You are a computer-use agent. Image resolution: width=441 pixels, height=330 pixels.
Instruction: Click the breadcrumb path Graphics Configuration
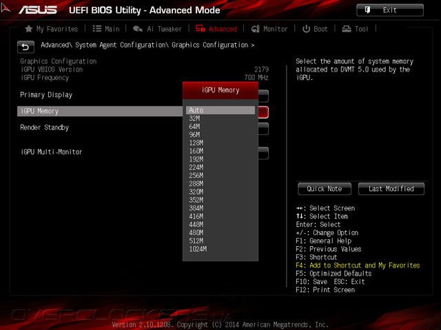point(209,45)
